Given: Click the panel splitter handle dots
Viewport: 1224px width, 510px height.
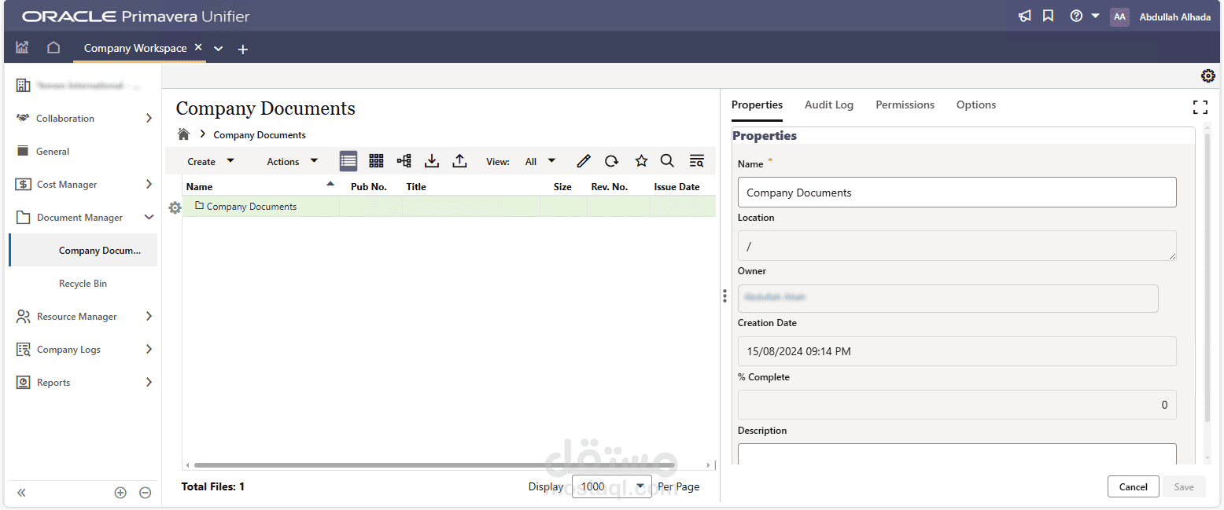Looking at the screenshot, I should (724, 295).
